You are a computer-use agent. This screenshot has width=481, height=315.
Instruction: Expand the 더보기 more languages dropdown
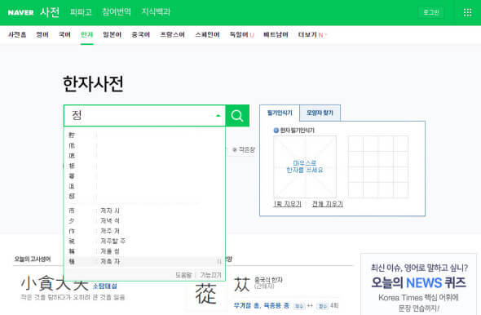click(x=312, y=35)
